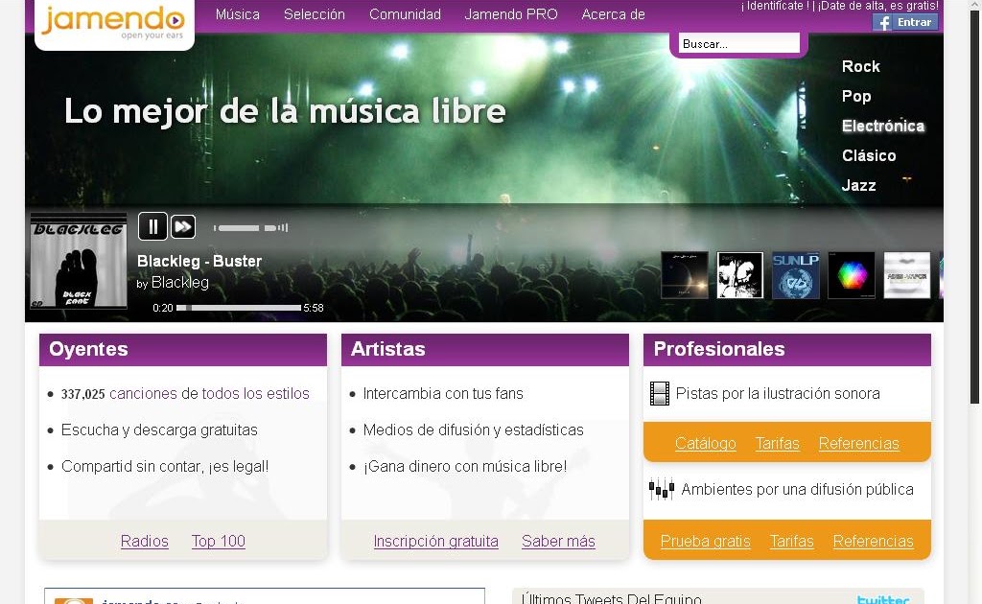Click the Blackleg - Buster track title
Viewport: 982px width, 604px height.
coord(199,261)
